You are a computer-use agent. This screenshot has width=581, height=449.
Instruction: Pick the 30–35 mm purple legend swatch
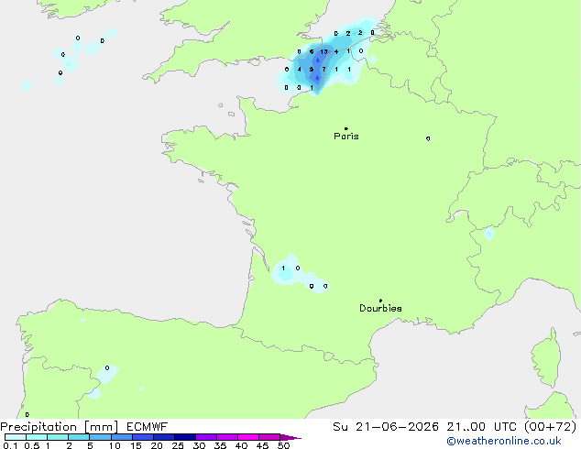206,437
